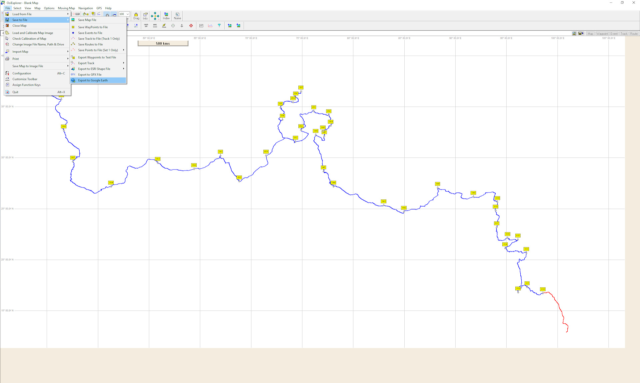The height and width of the screenshot is (383, 640).
Task: Click the anchor icon in toolbar
Action: pos(182,26)
